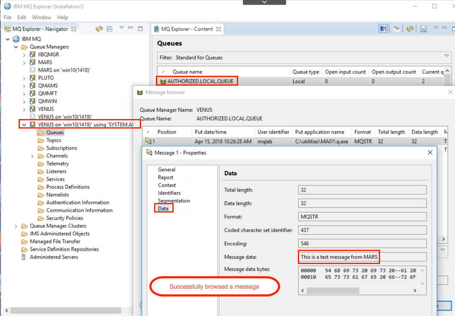Screen dimensions: 455x316
Task: Click the compare objects icon in Content toolbar
Action: click(x=397, y=29)
